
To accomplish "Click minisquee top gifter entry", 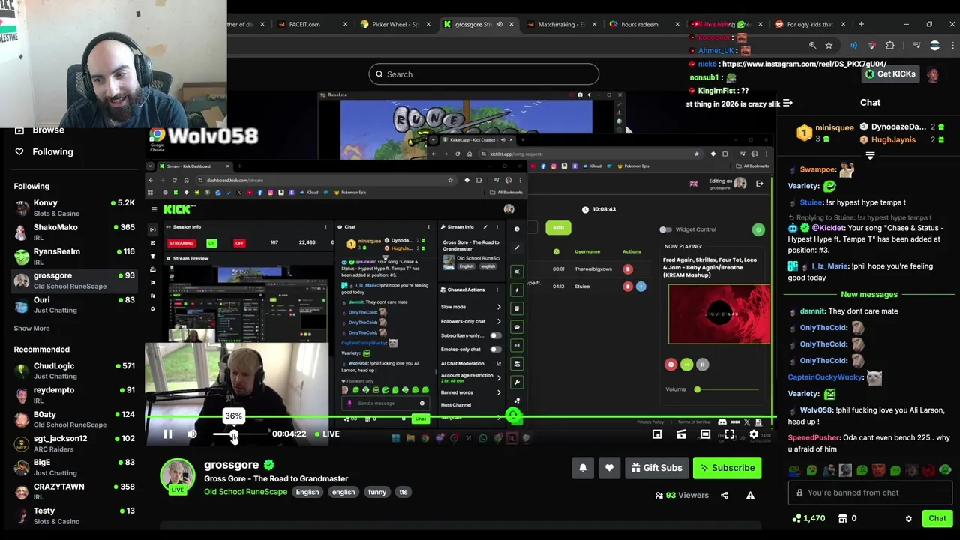I will click(x=825, y=133).
